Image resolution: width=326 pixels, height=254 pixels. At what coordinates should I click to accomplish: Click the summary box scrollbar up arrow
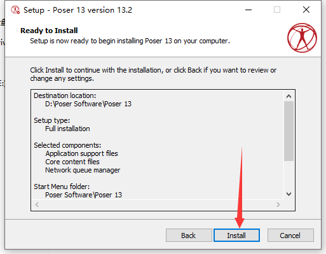coord(289,96)
